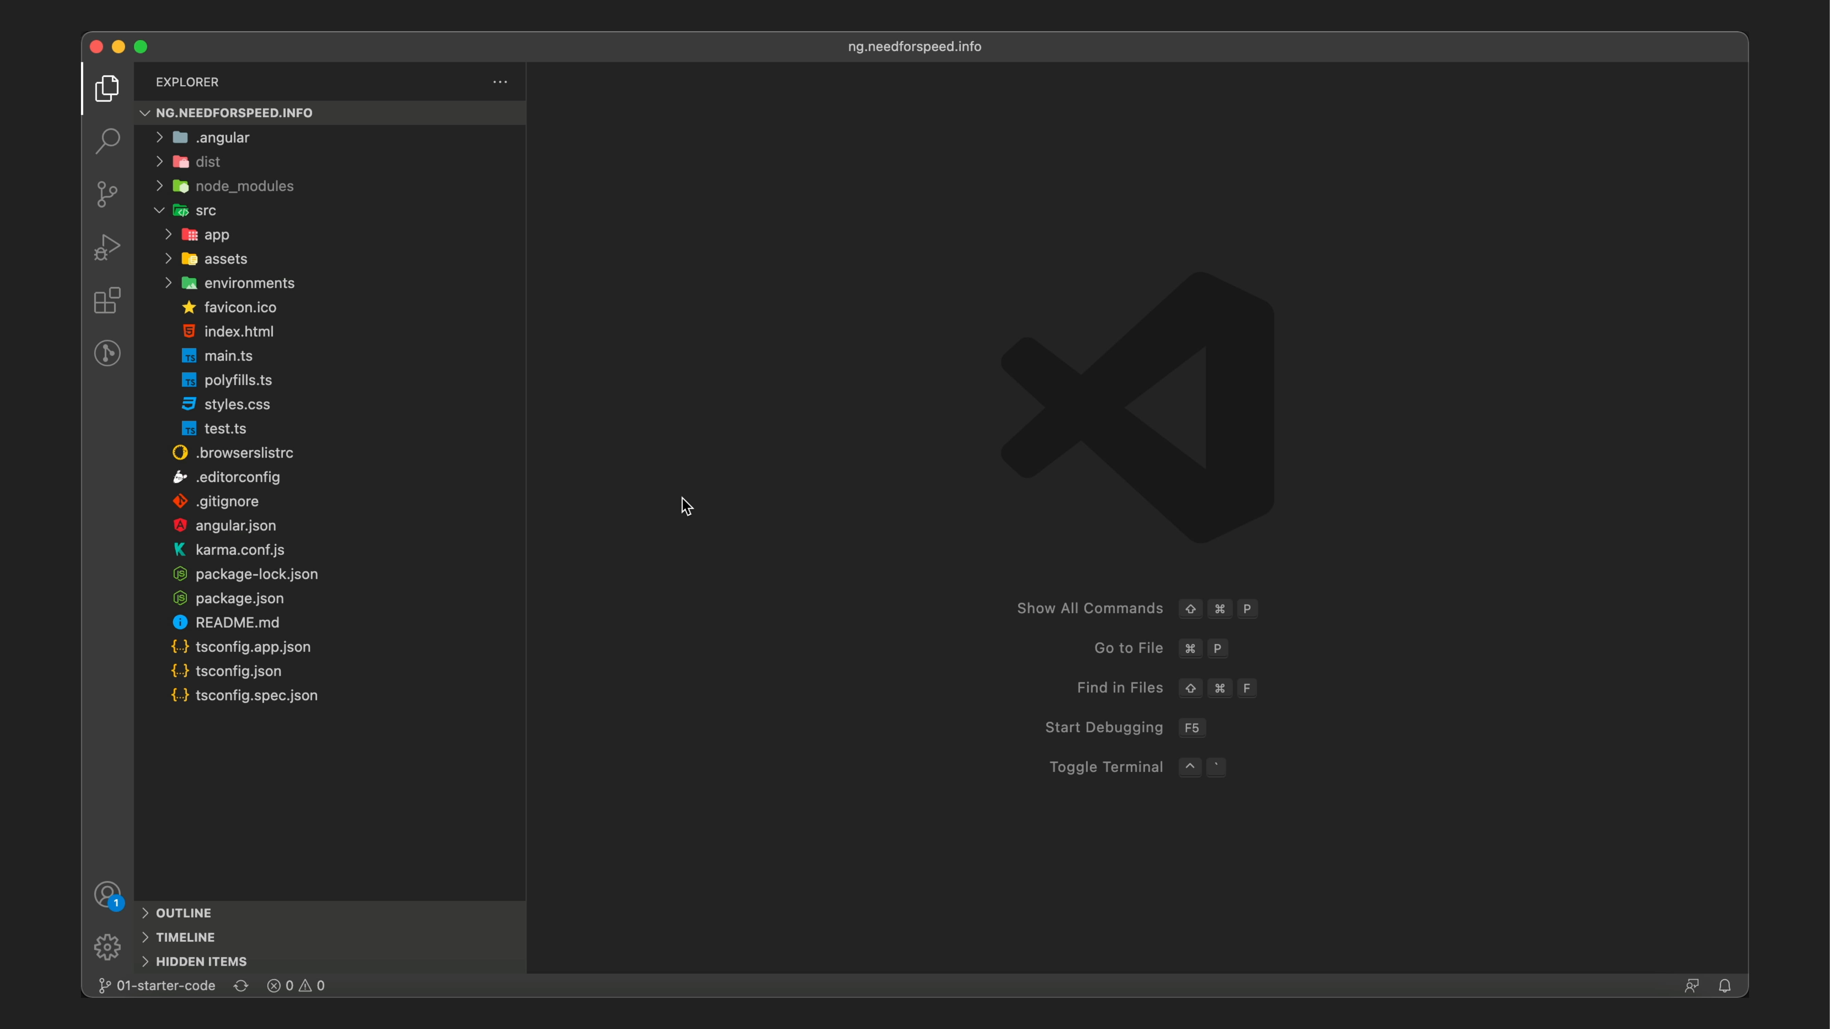This screenshot has height=1029, width=1830.
Task: Open karma.conf.js file
Action: pyautogui.click(x=330, y=549)
